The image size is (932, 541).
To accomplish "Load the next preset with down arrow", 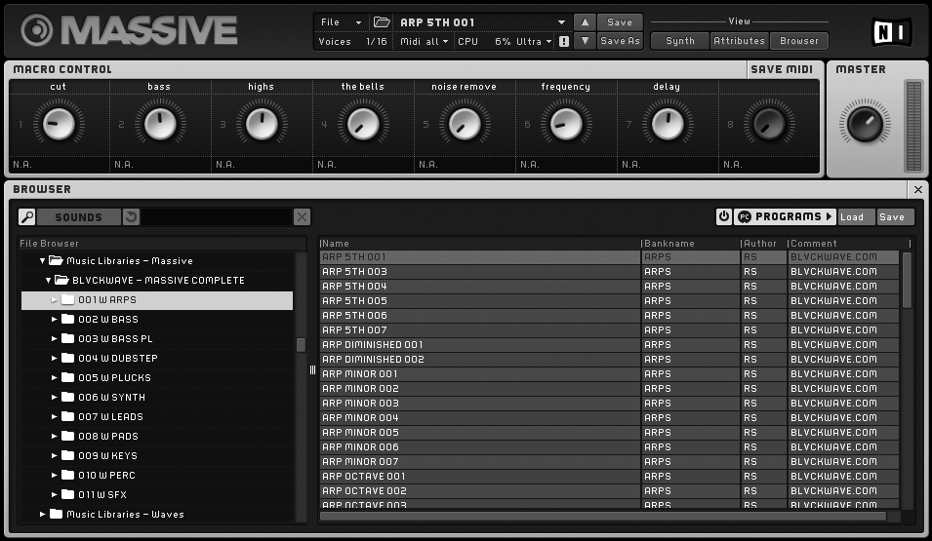I will 583,41.
